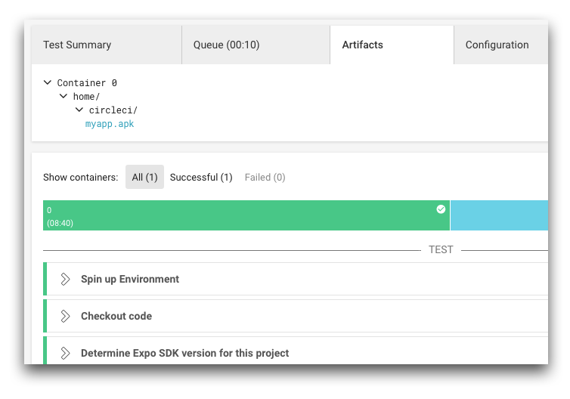Collapse the circleci/ folder chevron

click(x=79, y=110)
